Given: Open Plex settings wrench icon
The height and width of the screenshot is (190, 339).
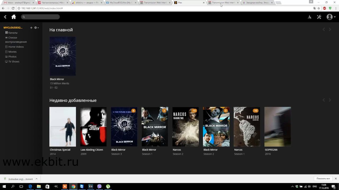Looking at the screenshot, I should coord(319,17).
